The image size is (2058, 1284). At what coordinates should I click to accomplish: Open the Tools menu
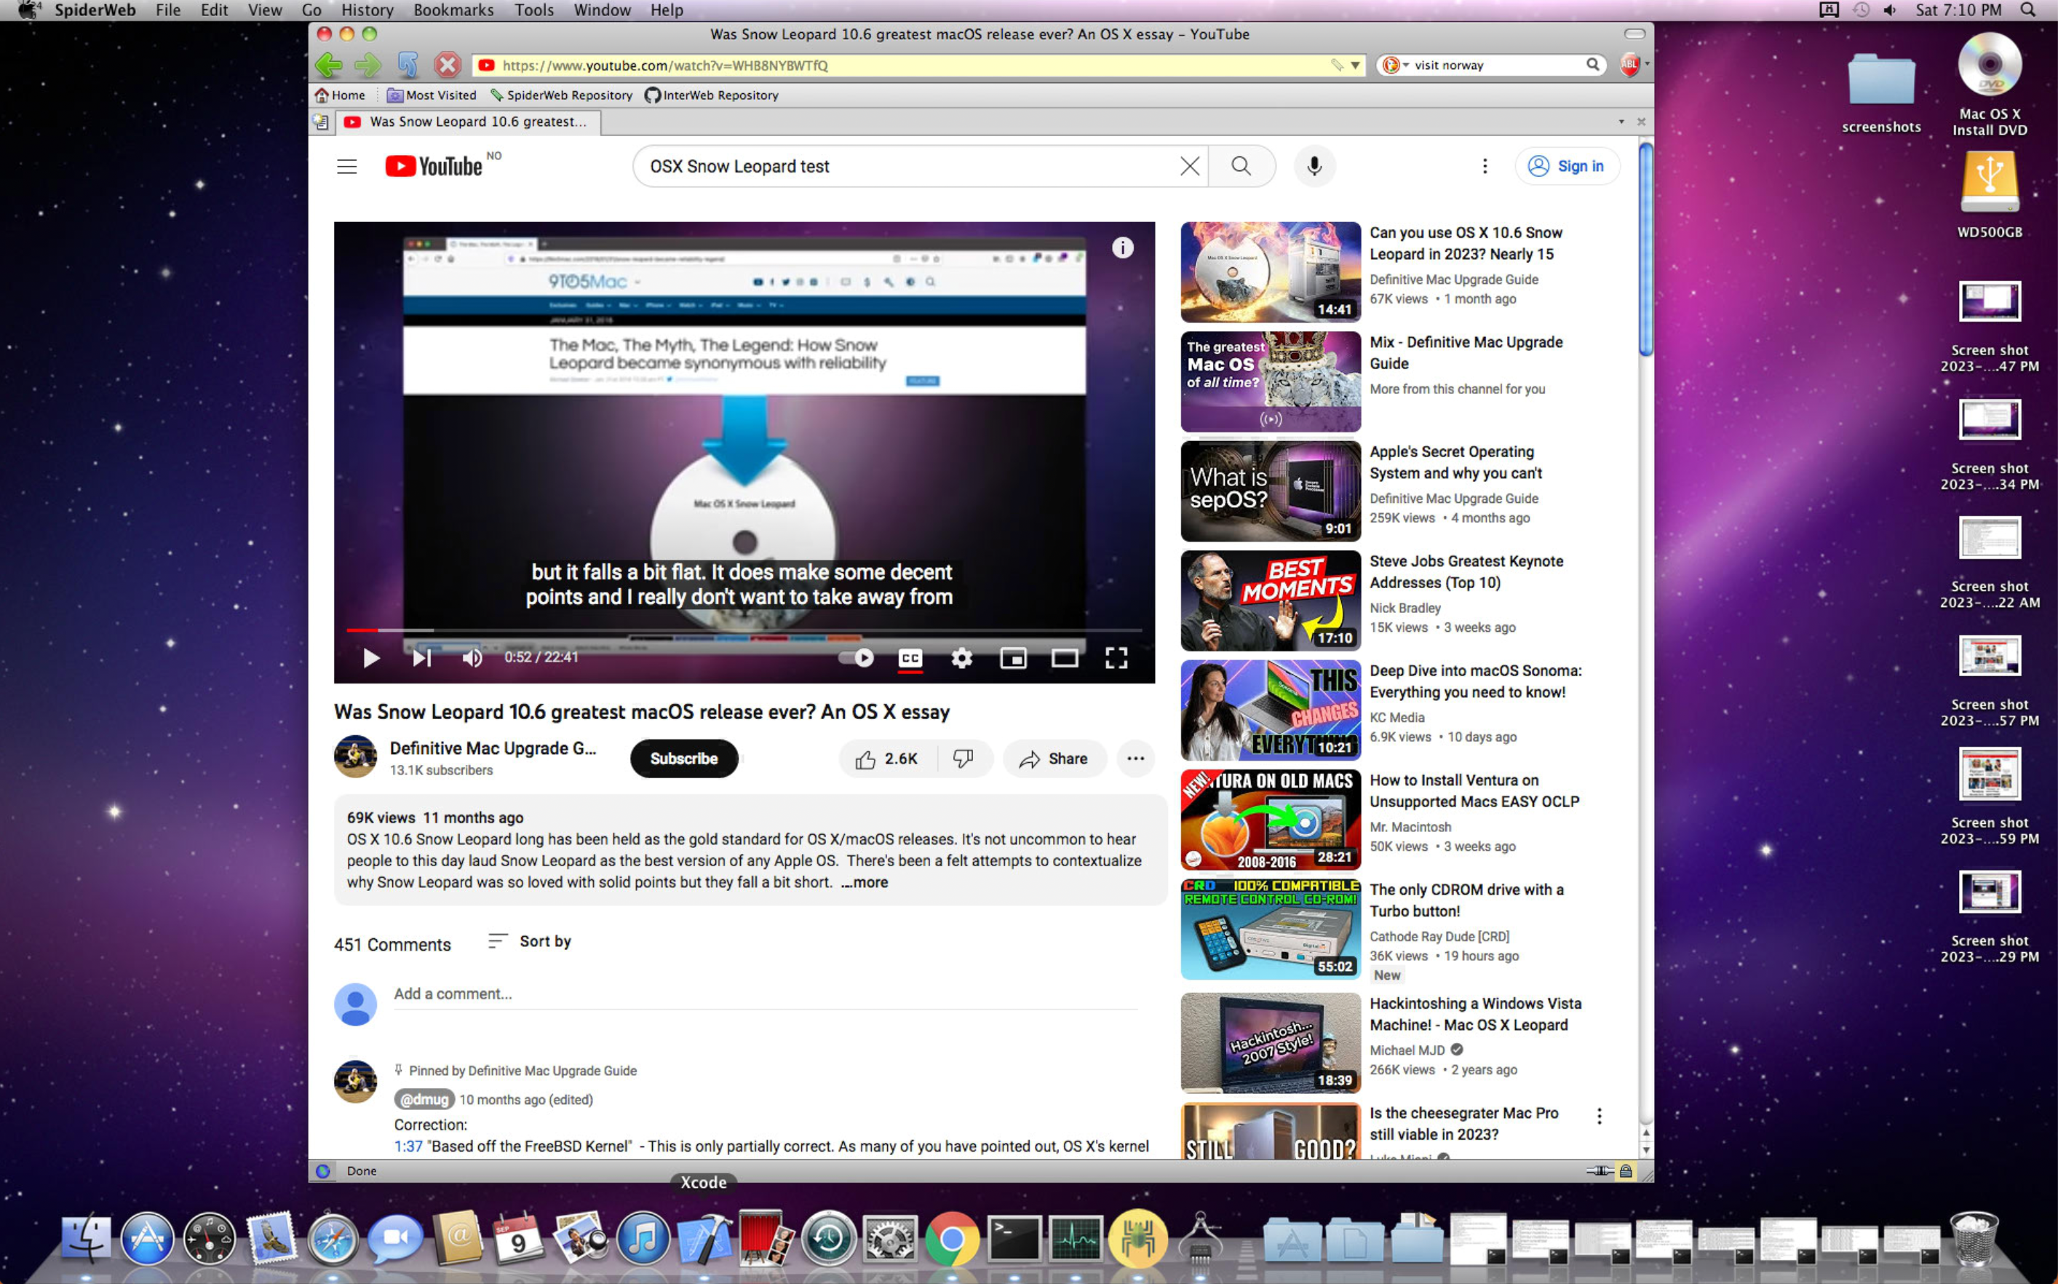coord(533,10)
